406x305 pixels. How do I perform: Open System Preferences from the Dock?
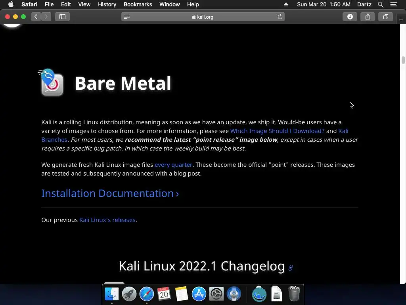[216, 294]
